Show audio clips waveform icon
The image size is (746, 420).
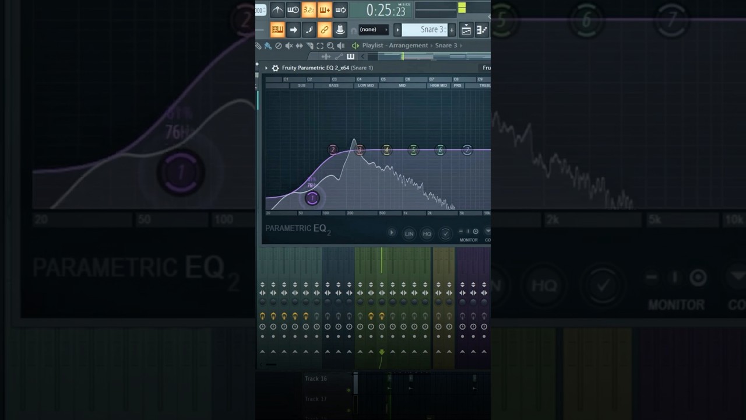coord(326,57)
